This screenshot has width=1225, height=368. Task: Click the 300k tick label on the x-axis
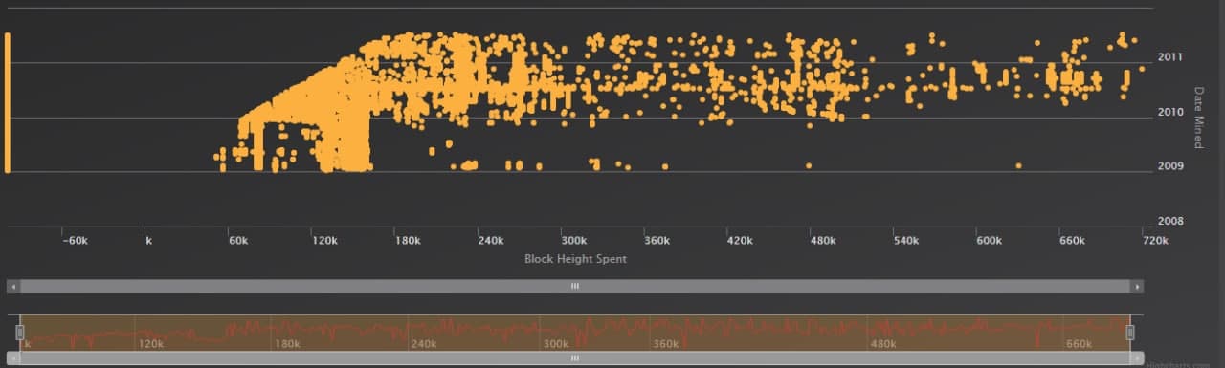(x=574, y=241)
